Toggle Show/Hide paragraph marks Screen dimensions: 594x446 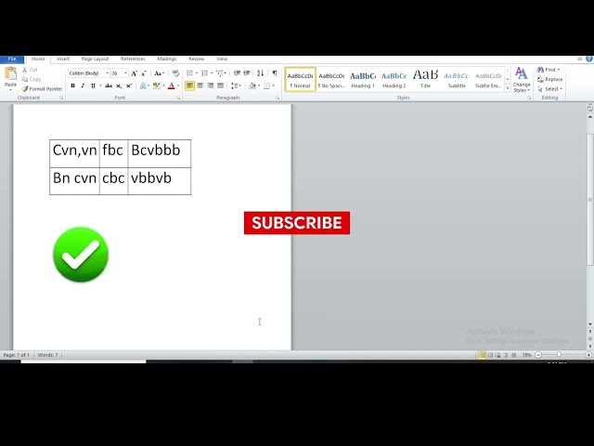[275, 73]
